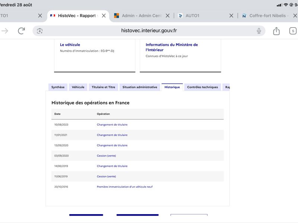Click the registration number EG-9**-DJ text
Viewport: 298px width, 223px height.
[x=107, y=51]
